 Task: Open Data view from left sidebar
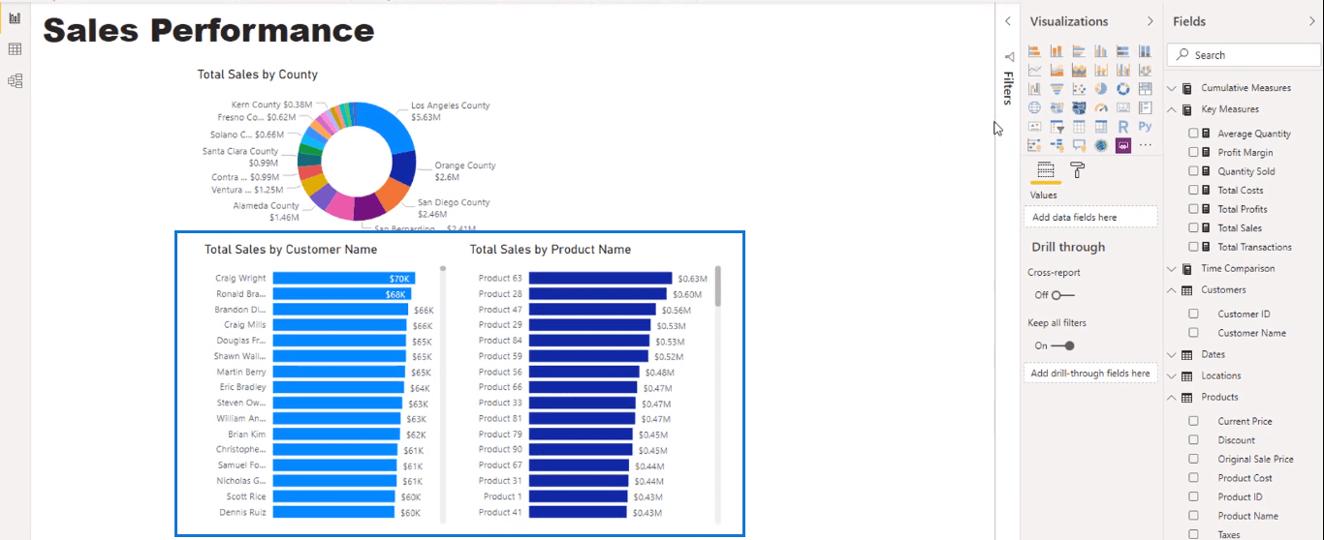pyautogui.click(x=15, y=49)
